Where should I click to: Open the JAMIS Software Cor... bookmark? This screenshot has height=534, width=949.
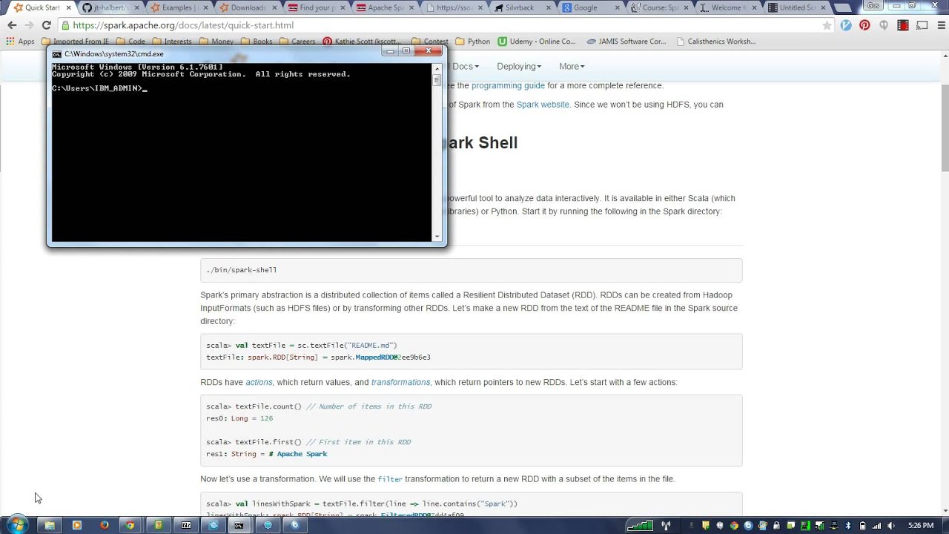coord(626,42)
